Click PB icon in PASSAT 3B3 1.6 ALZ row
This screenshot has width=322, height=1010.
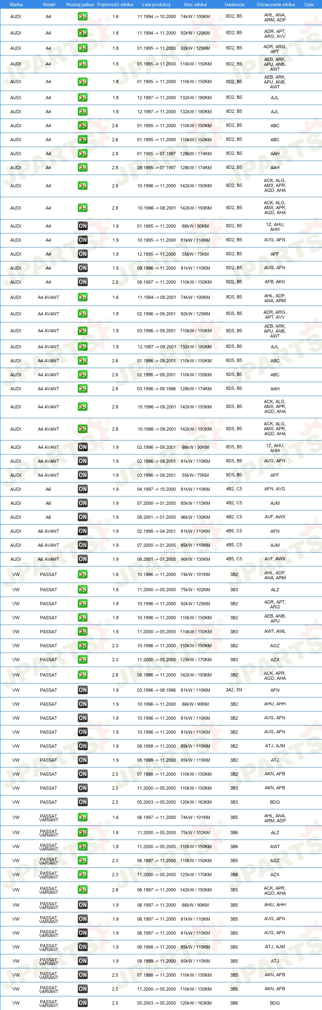82,590
